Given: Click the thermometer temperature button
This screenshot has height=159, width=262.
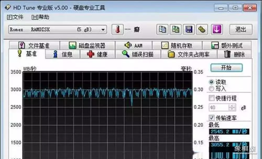Looking at the screenshot, I should tap(118, 29).
